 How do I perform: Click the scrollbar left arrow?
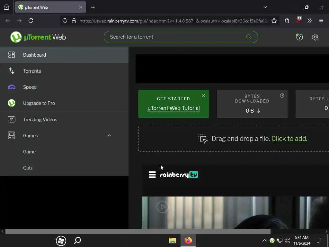[2, 231]
